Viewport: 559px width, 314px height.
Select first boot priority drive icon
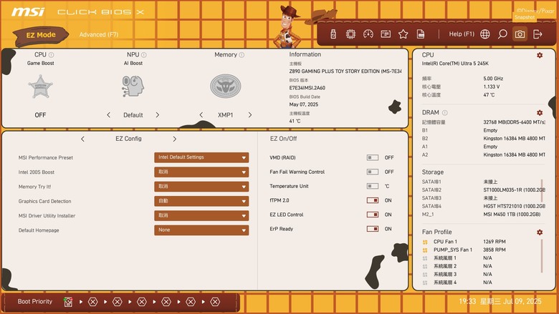click(x=68, y=302)
